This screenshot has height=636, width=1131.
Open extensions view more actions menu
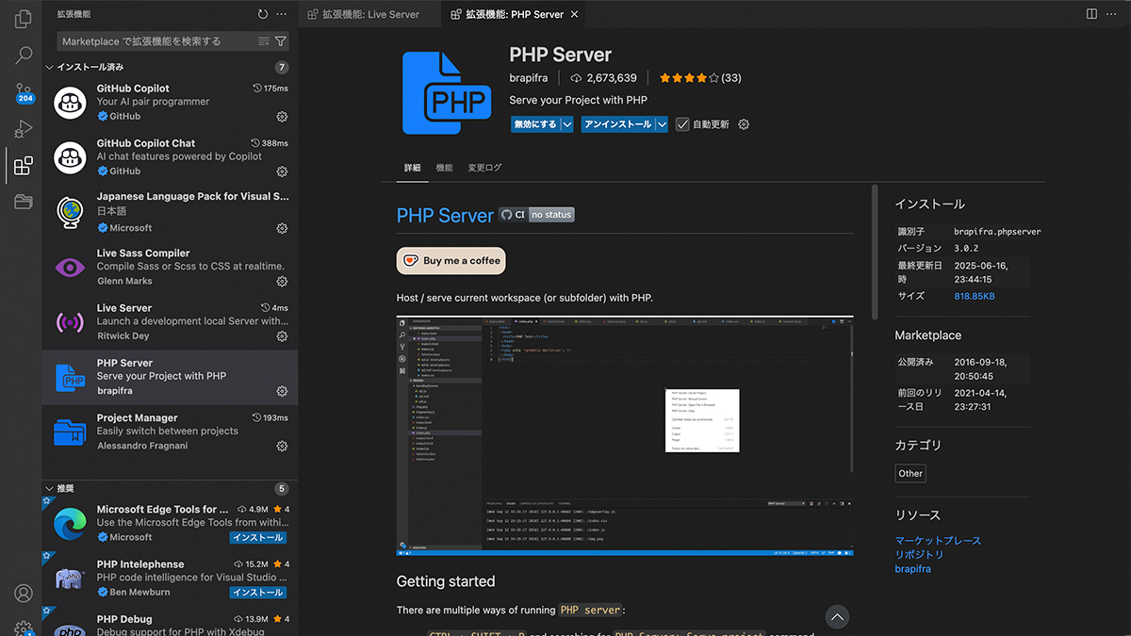[282, 14]
